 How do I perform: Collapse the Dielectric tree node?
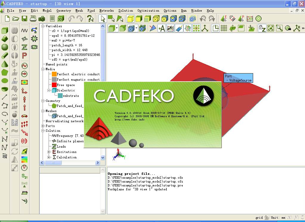coord(49,91)
